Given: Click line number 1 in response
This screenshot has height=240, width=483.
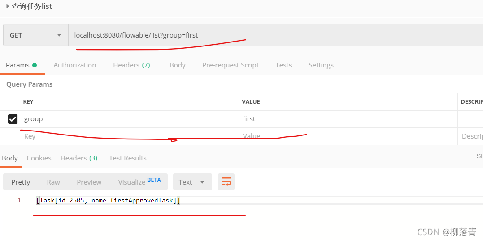Looking at the screenshot, I should click(19, 201).
